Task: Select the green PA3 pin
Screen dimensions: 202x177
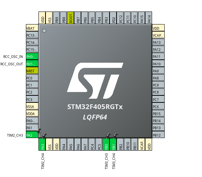Action: 42,144
